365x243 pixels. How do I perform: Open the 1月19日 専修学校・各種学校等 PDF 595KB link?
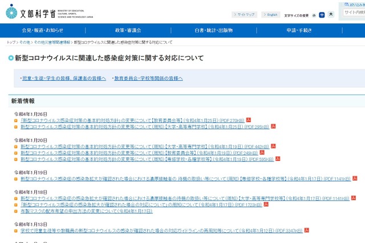(x=147, y=159)
